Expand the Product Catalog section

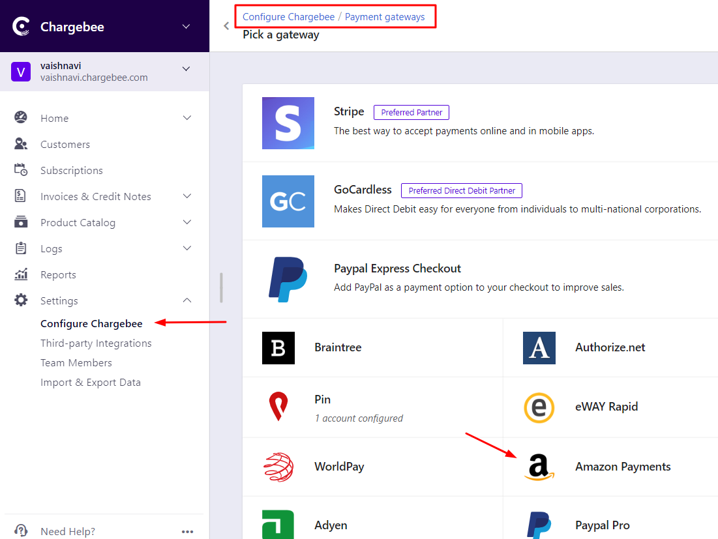point(187,222)
